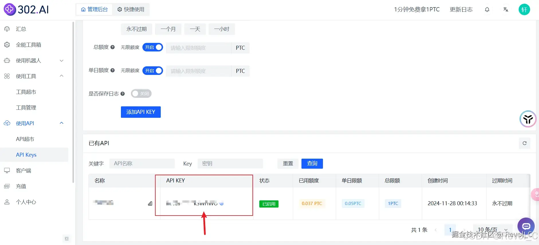Click the cube icon in 快捷使用 tab
The width and height of the screenshot is (539, 245).
[120, 9]
